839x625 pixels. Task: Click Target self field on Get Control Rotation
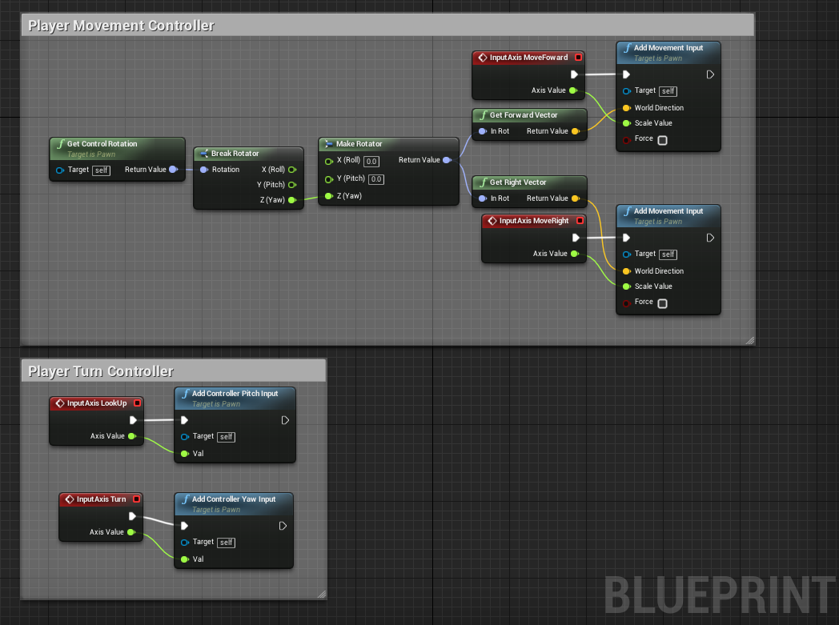[x=101, y=170]
